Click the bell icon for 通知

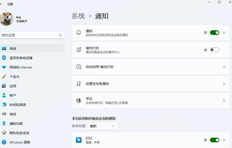pyautogui.click(x=79, y=33)
